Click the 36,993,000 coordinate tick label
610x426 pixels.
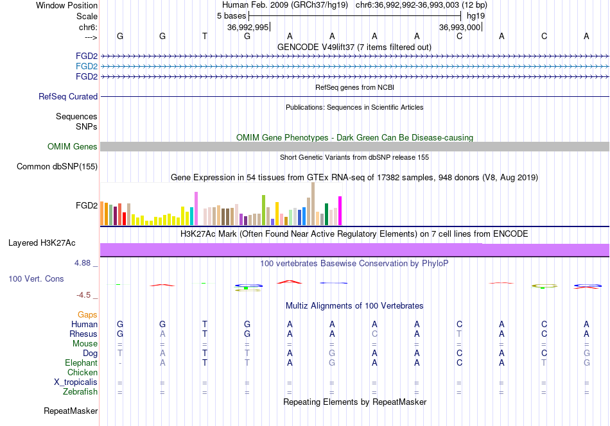pos(460,27)
